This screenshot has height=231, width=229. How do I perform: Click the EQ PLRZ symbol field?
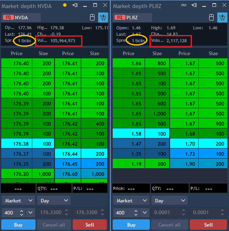tap(132, 18)
